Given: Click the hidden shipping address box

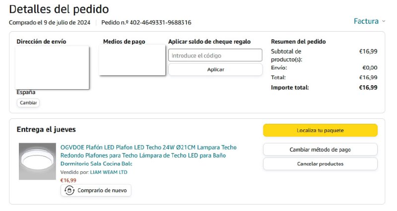Looking at the screenshot, I should pyautogui.click(x=52, y=67).
